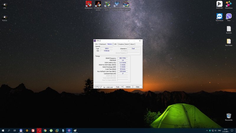Open the Mainboard tab
The height and width of the screenshot is (133, 236).
click(x=103, y=44)
